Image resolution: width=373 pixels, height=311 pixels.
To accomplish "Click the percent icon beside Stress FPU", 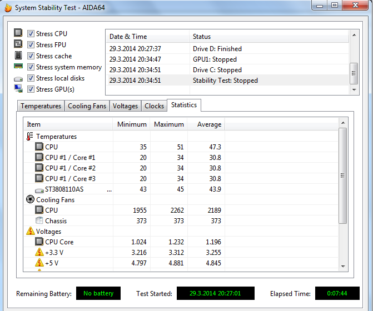I will (x=18, y=44).
